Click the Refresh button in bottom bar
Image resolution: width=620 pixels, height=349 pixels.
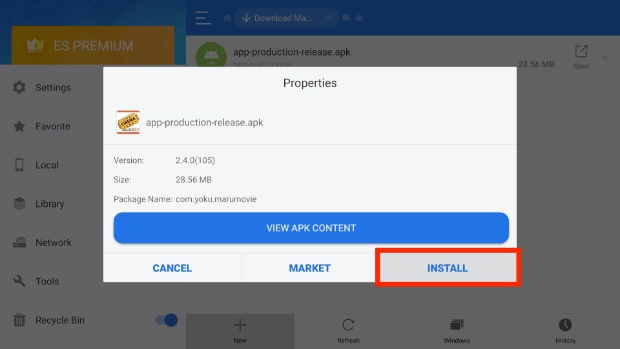(x=348, y=331)
